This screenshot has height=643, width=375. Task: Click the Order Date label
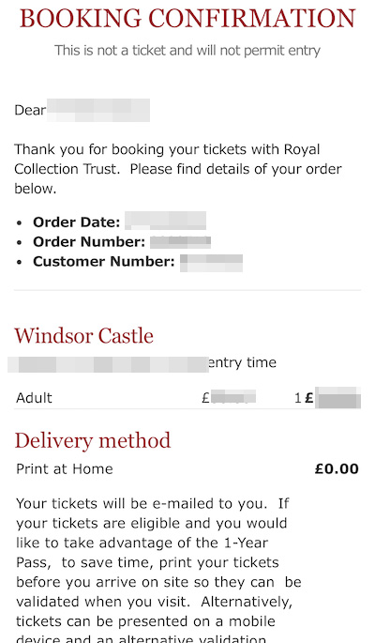coord(77,222)
